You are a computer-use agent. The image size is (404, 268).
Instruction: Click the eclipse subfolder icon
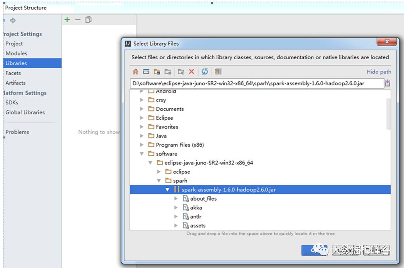click(x=169, y=172)
